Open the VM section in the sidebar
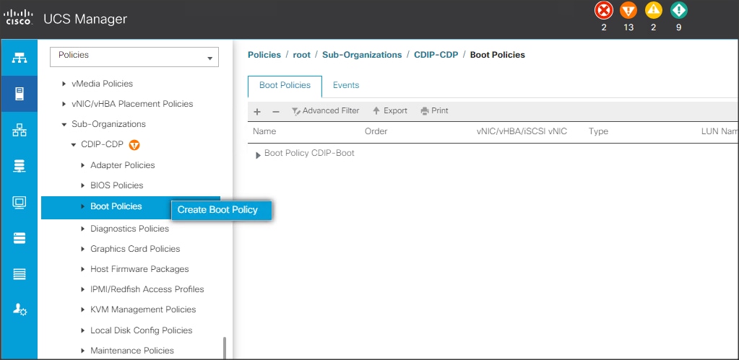Viewport: 739px width, 360px height. pos(20,202)
